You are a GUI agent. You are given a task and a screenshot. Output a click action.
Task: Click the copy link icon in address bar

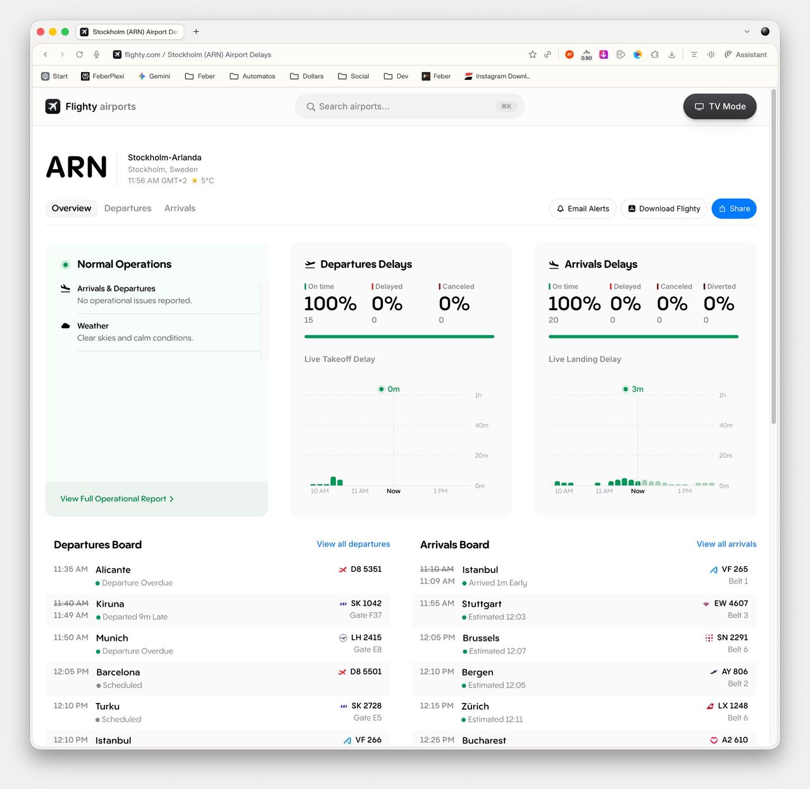(548, 54)
